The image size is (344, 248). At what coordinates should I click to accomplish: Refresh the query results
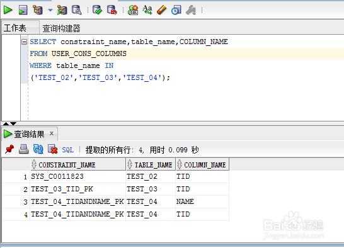pos(38,149)
